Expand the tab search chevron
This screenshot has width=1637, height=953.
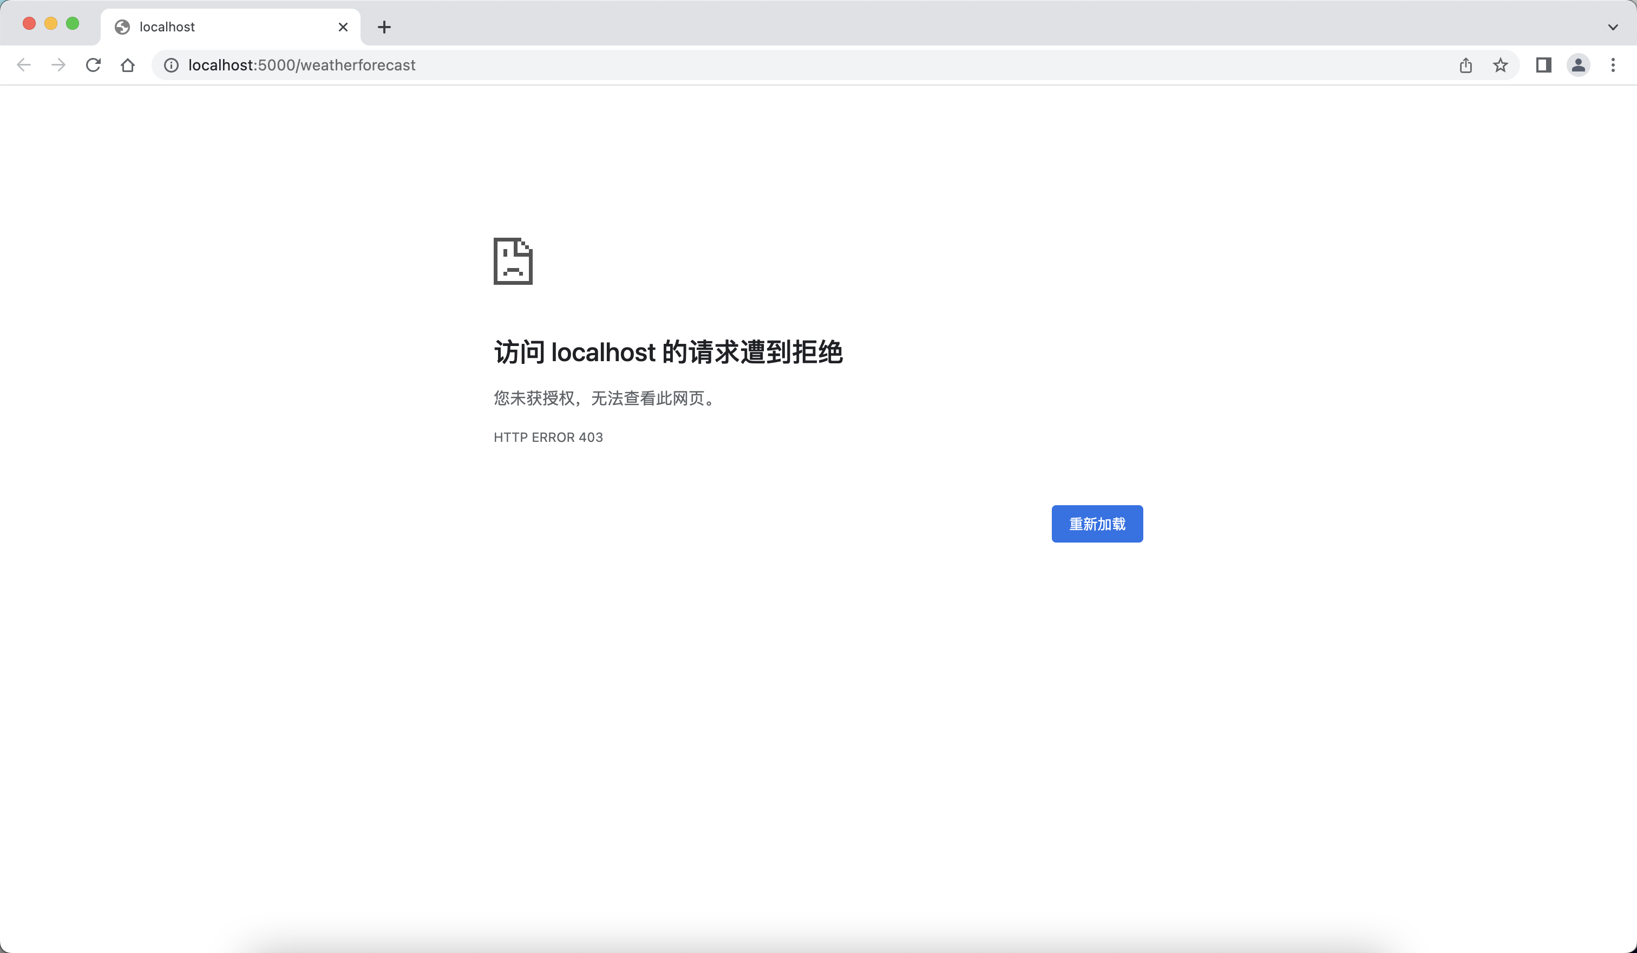click(x=1613, y=27)
